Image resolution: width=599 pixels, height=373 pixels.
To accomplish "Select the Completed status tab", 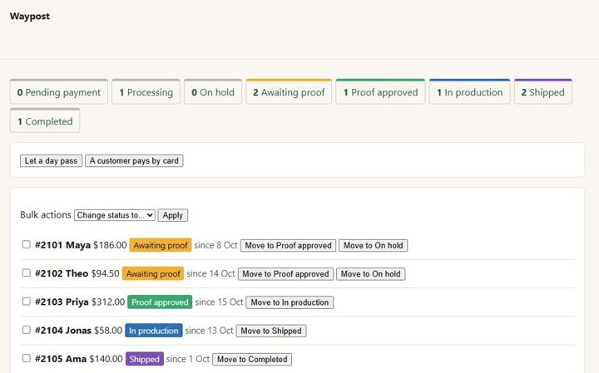I will coord(45,121).
